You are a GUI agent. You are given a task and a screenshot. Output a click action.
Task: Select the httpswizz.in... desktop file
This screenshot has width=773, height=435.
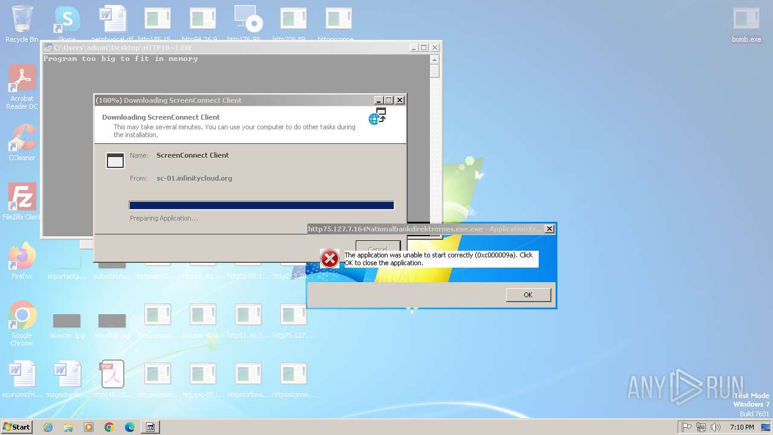(x=158, y=379)
